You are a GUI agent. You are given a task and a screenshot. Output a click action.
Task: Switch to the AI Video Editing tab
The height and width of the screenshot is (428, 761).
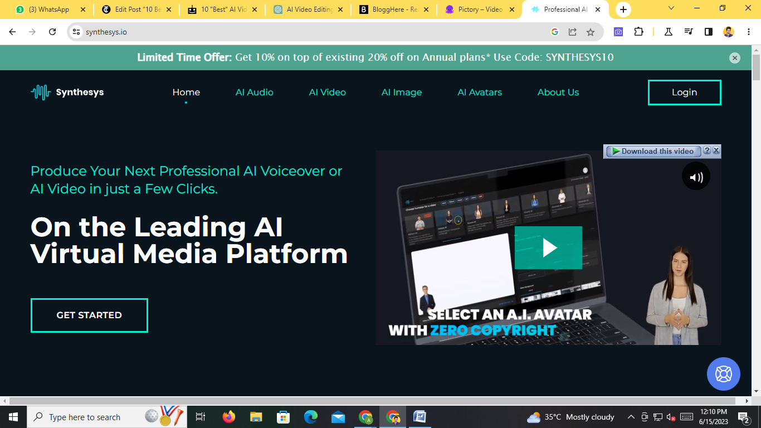tap(308, 9)
